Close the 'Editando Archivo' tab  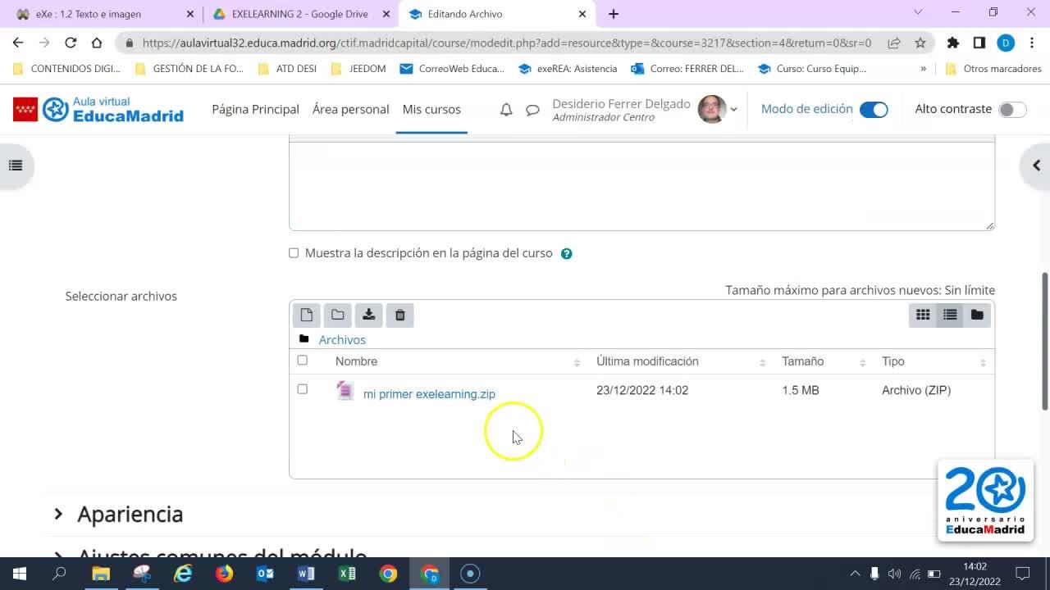coord(582,14)
